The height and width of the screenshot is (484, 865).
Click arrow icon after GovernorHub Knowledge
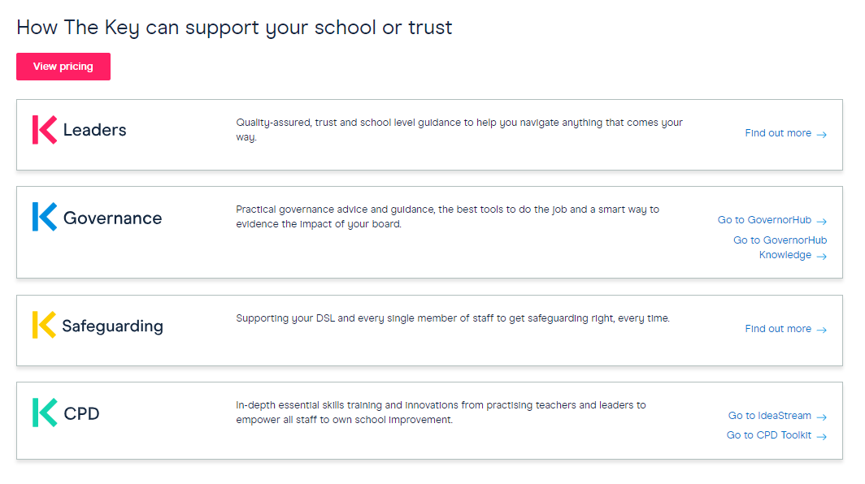click(x=821, y=257)
